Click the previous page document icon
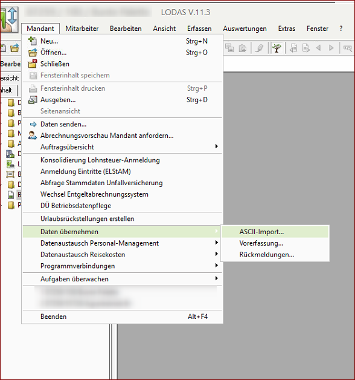This screenshot has height=380, width=355. 293,48
